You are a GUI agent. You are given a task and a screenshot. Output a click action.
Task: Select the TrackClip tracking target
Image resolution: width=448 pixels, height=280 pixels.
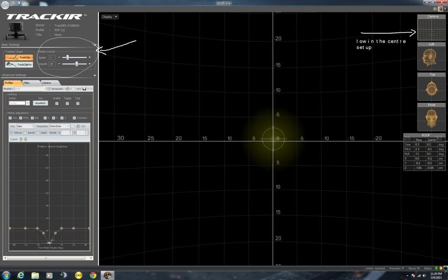click(x=19, y=57)
